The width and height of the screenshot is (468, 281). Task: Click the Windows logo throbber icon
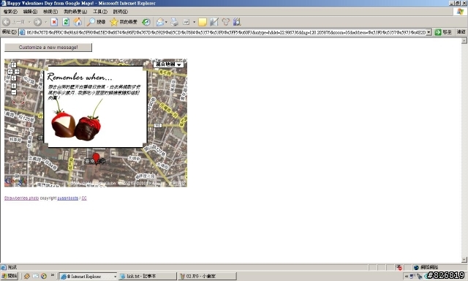click(x=460, y=12)
